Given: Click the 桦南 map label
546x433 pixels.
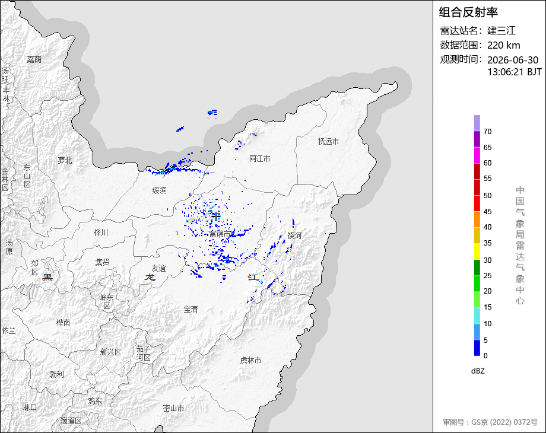Looking at the screenshot, I should (64, 323).
